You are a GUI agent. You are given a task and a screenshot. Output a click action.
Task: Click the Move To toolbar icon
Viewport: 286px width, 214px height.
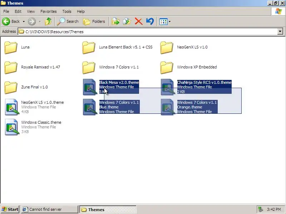pos(115,21)
